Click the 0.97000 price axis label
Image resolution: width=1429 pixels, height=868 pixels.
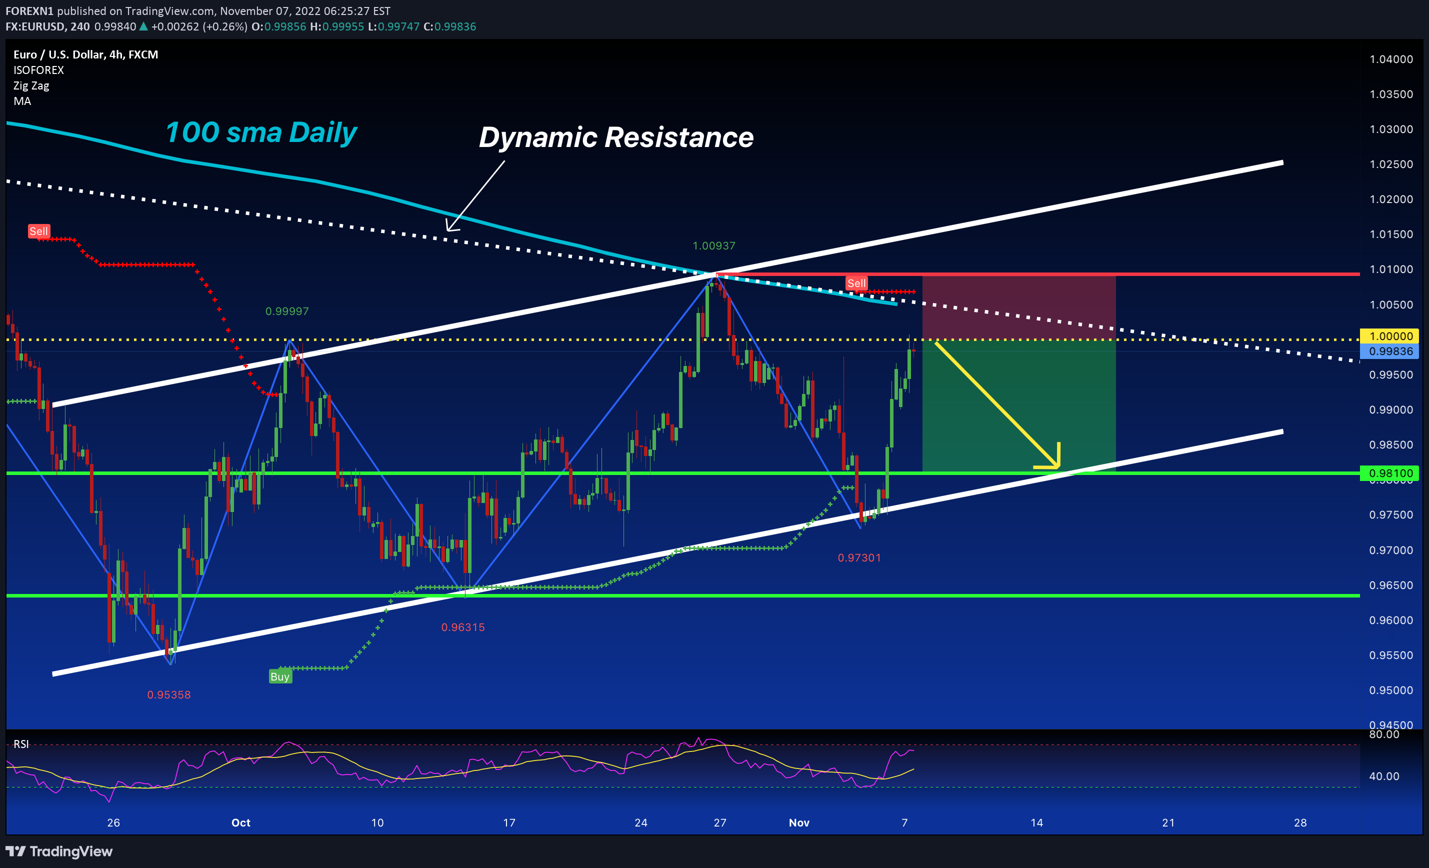click(x=1391, y=549)
